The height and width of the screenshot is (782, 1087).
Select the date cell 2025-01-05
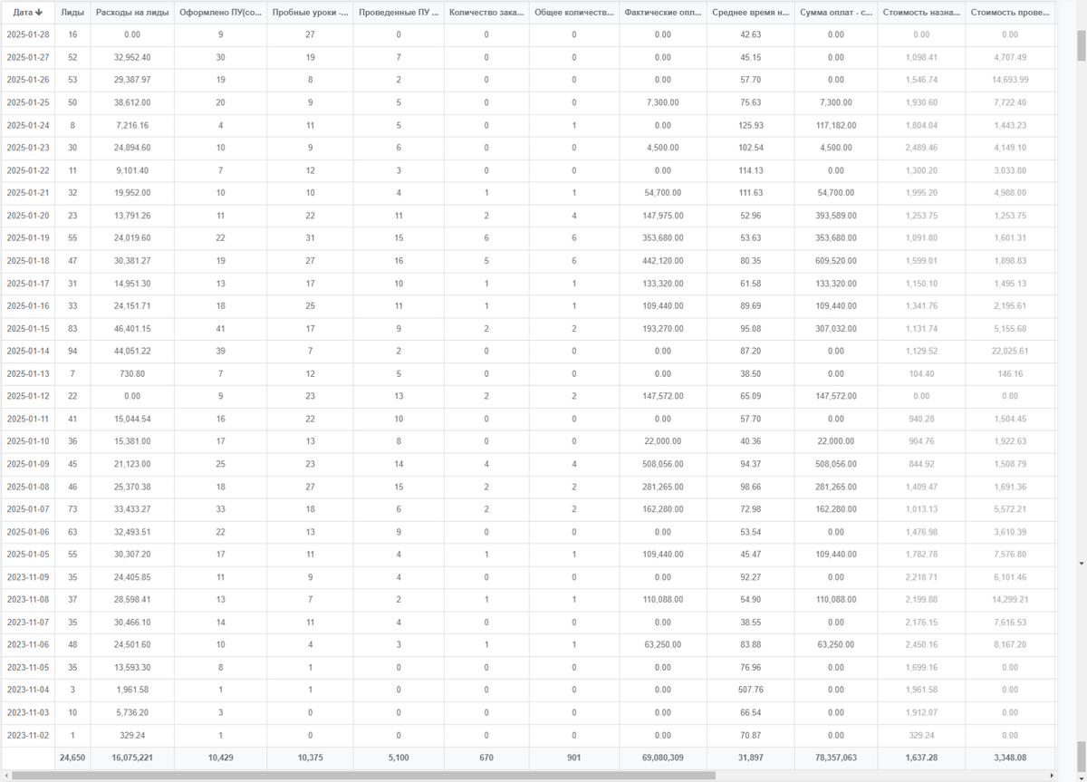click(27, 555)
